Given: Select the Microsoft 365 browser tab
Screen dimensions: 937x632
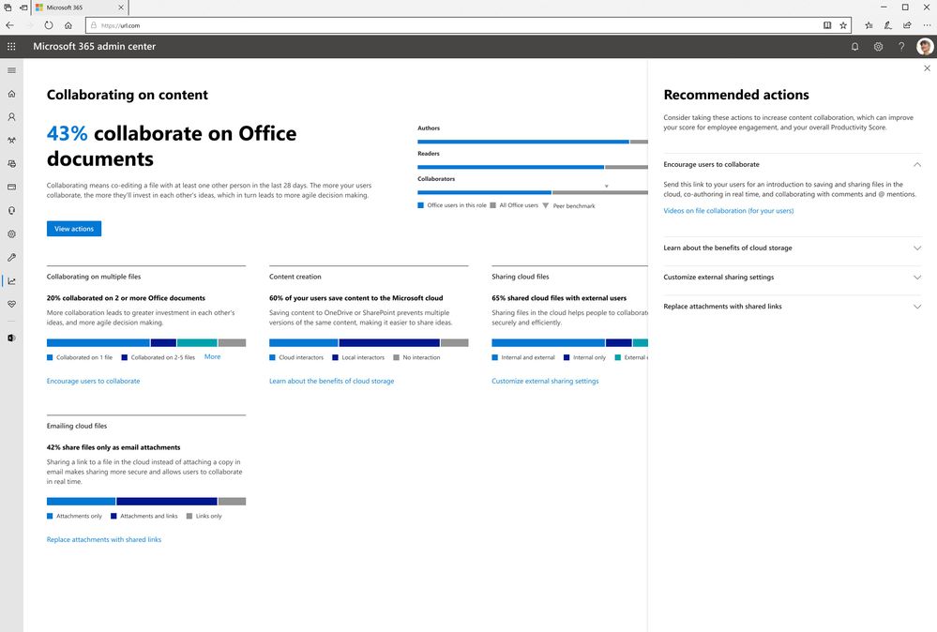Looking at the screenshot, I should [79, 8].
